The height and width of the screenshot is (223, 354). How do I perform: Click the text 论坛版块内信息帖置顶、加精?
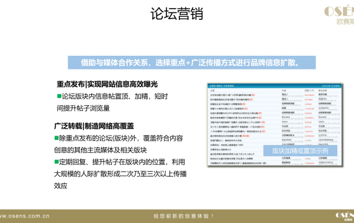click(105, 96)
